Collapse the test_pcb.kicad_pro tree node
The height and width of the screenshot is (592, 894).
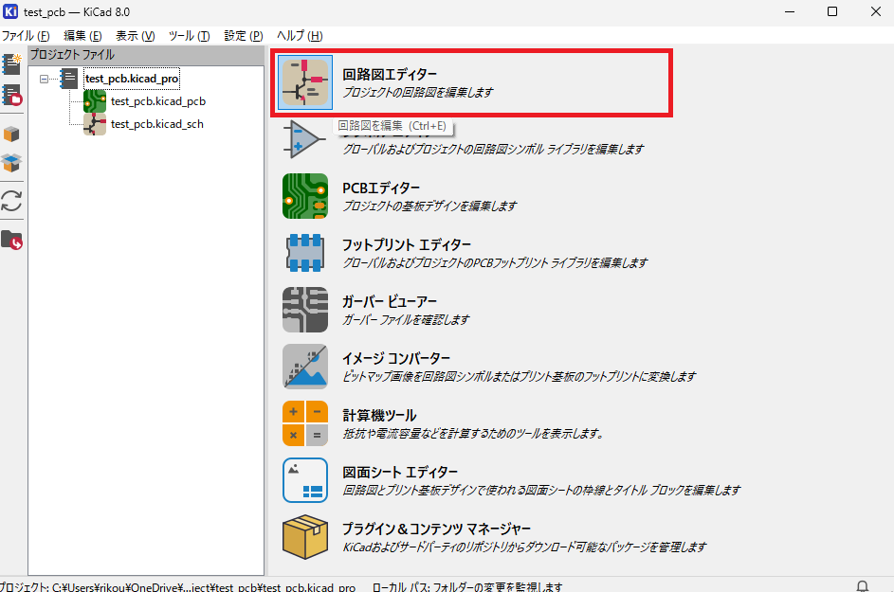[x=44, y=79]
